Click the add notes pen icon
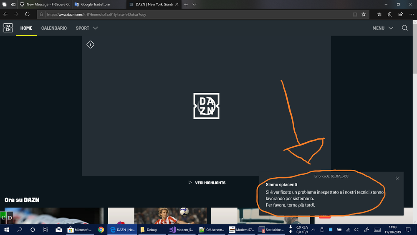 click(390, 14)
